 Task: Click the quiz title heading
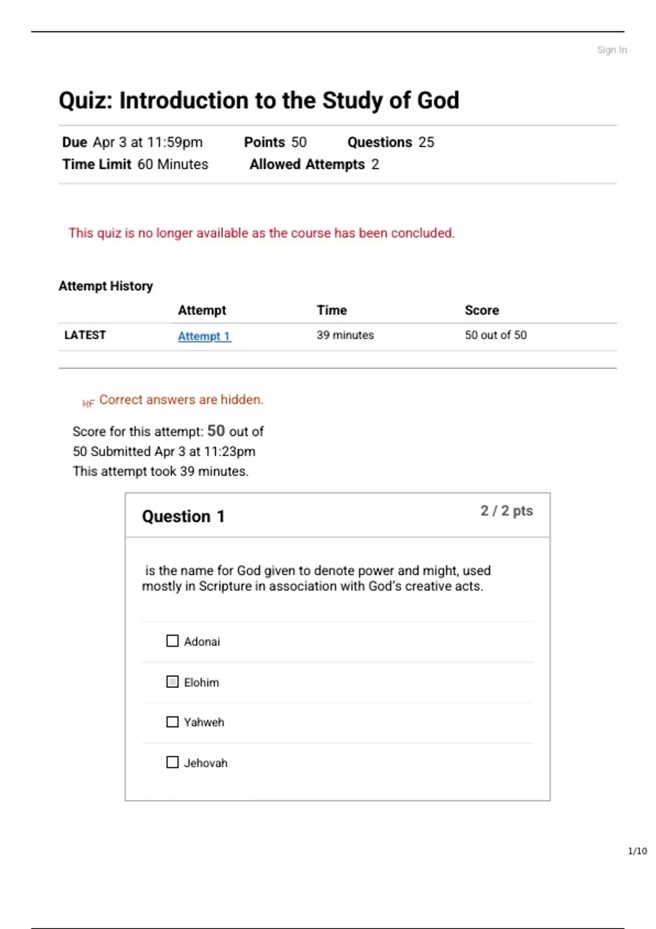pyautogui.click(x=259, y=101)
